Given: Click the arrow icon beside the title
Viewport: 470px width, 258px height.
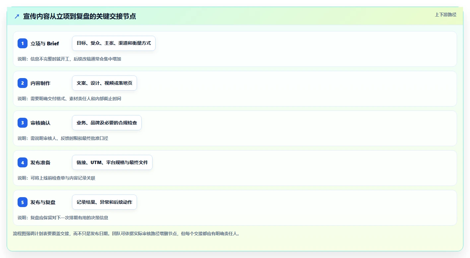Looking at the screenshot, I should coord(17,16).
